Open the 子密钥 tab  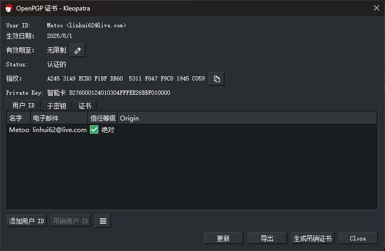click(x=56, y=106)
